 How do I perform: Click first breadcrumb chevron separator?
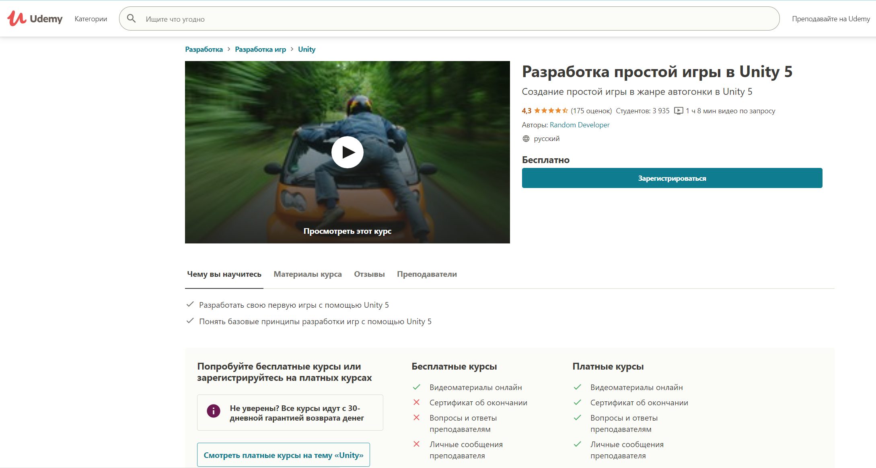[229, 49]
